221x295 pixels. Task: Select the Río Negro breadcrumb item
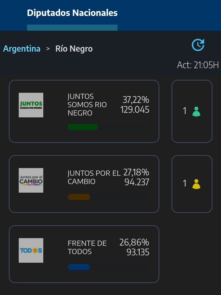pyautogui.click(x=74, y=49)
